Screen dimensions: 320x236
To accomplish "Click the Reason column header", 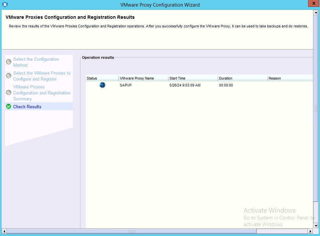I will point(290,78).
